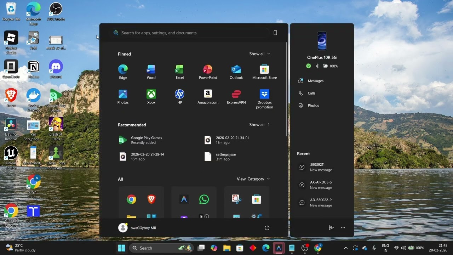Viewport: 453px width, 255px height.
Task: Open Microsoft Store from the taskbar
Action: (x=240, y=248)
